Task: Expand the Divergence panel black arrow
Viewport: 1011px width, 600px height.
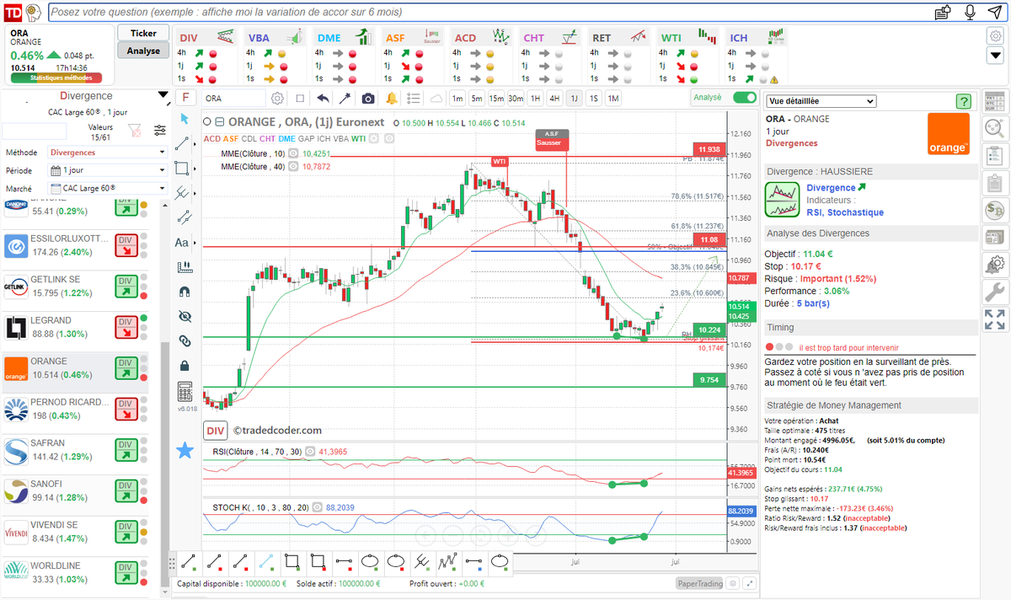Action: (x=163, y=95)
